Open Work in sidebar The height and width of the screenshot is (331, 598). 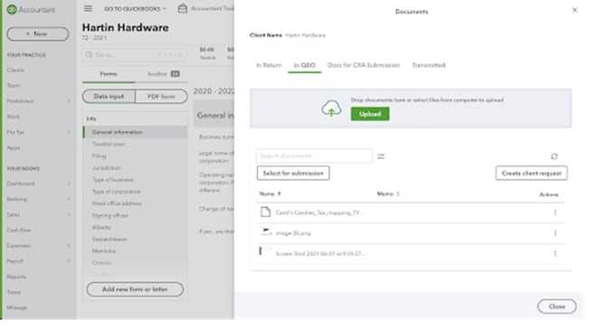(13, 117)
